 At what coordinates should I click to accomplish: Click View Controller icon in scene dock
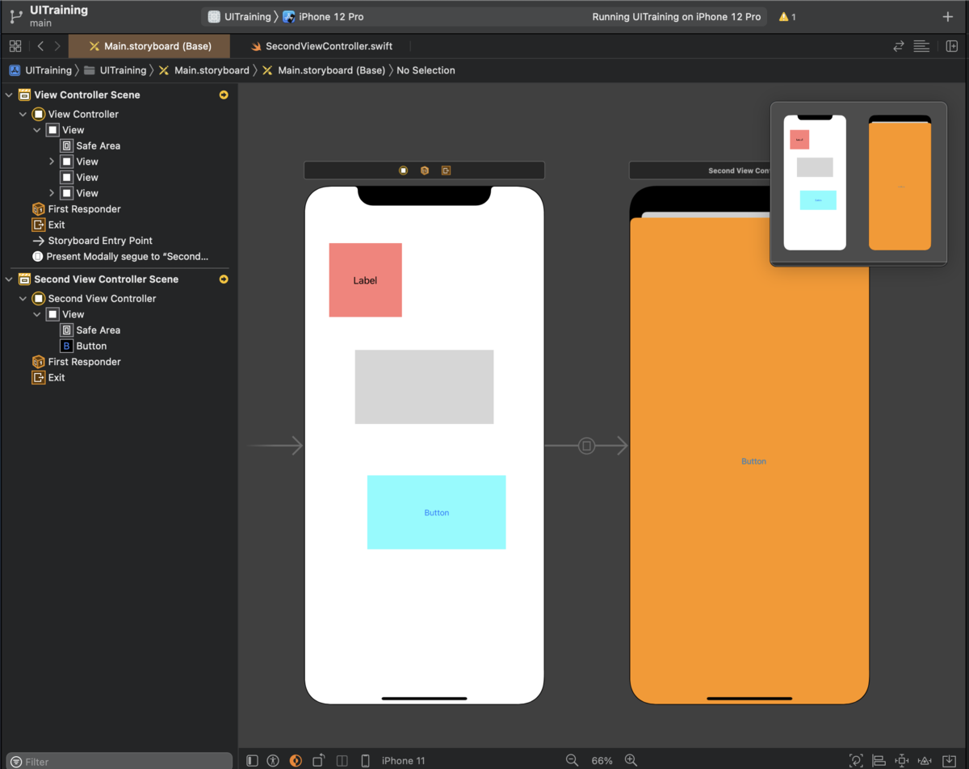pyautogui.click(x=403, y=170)
